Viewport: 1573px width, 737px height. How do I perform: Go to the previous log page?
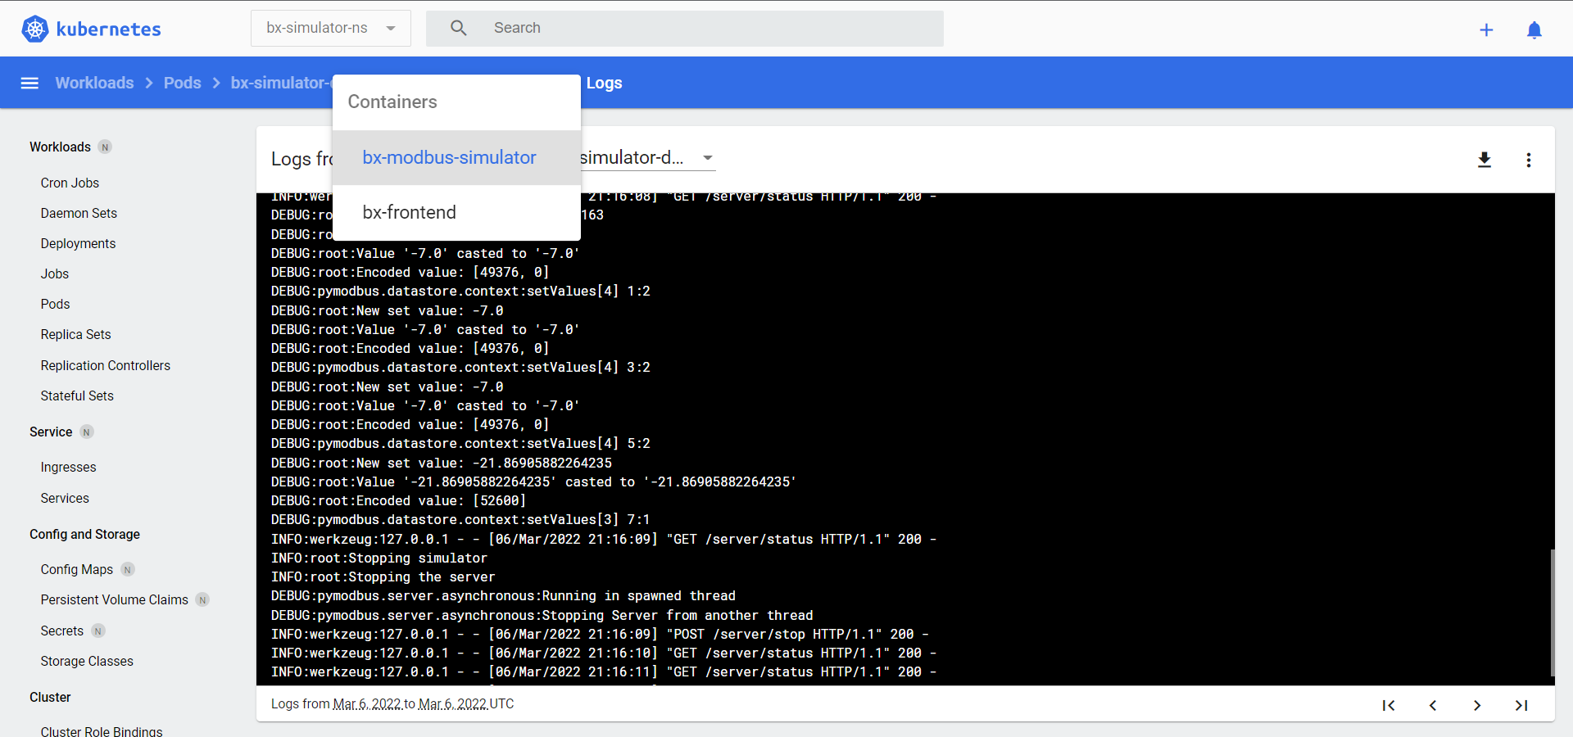(x=1433, y=705)
